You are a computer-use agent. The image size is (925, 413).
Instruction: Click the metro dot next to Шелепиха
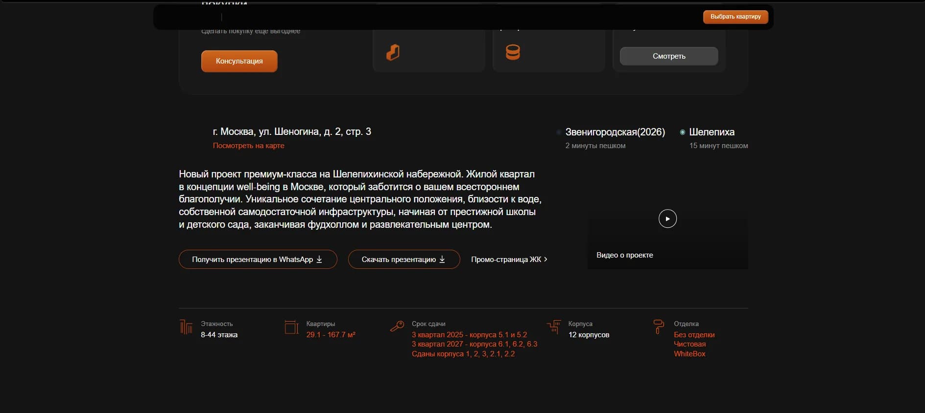click(x=683, y=132)
